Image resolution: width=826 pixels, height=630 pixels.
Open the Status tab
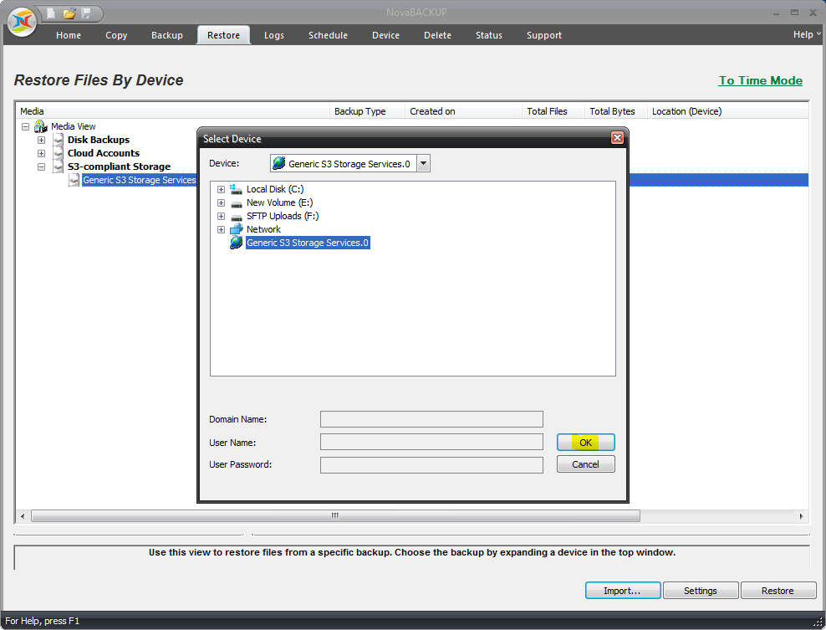489,35
